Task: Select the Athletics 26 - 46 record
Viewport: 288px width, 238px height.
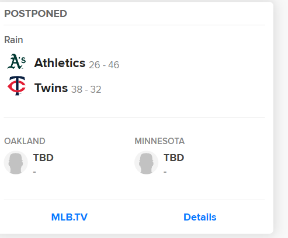Action: 104,65
